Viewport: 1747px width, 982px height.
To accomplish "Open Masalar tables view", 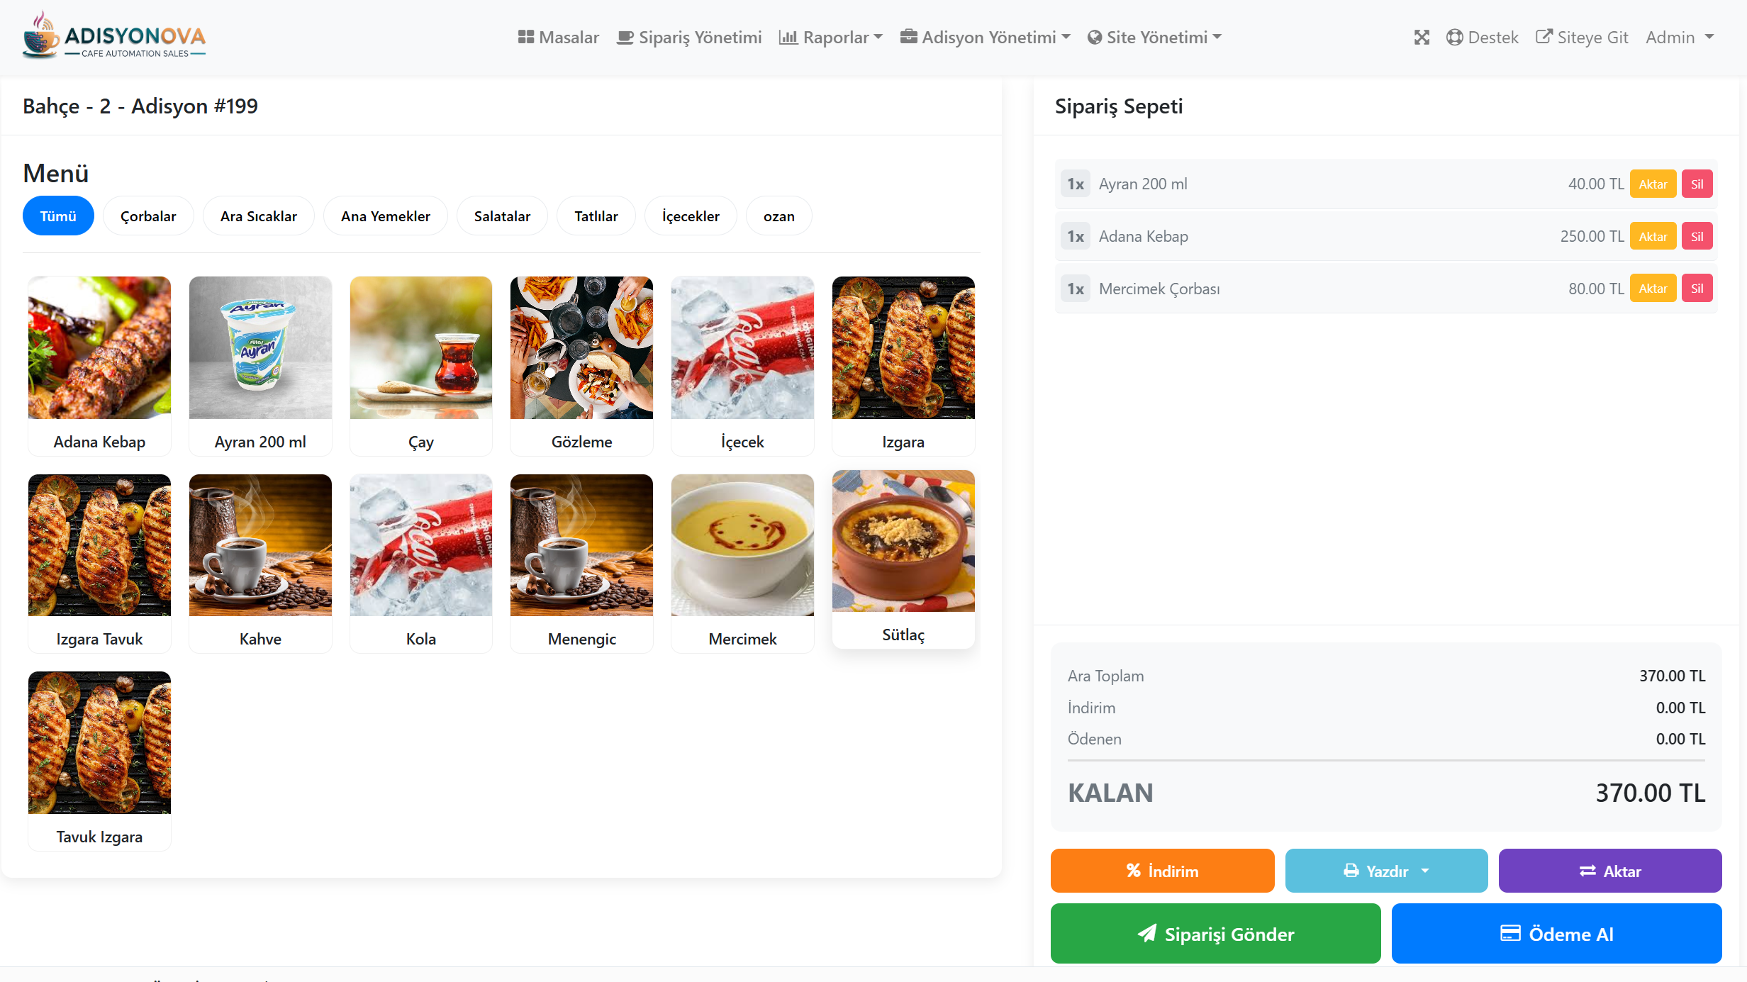I will [559, 38].
